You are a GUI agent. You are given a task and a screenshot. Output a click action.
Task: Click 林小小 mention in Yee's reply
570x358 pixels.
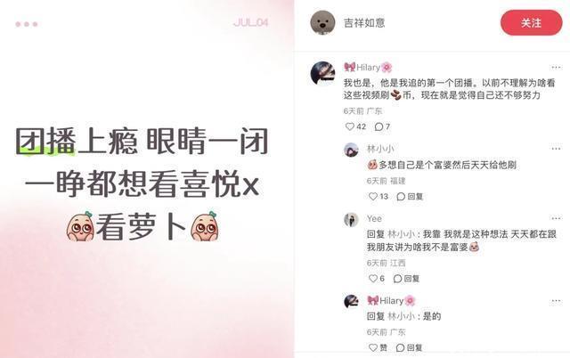pyautogui.click(x=402, y=234)
